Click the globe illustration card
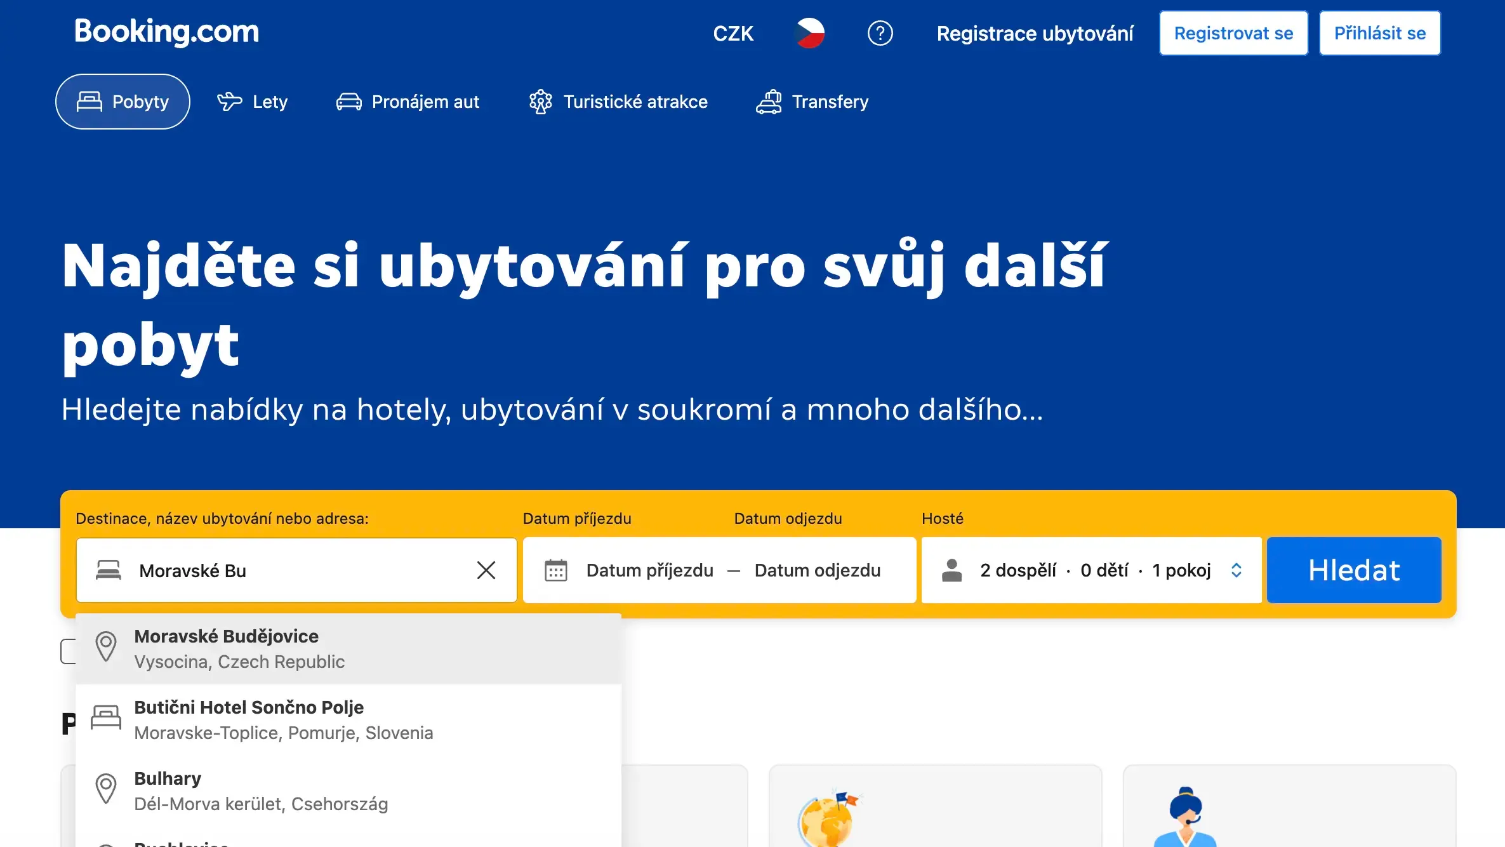Image resolution: width=1505 pixels, height=847 pixels. [x=935, y=806]
